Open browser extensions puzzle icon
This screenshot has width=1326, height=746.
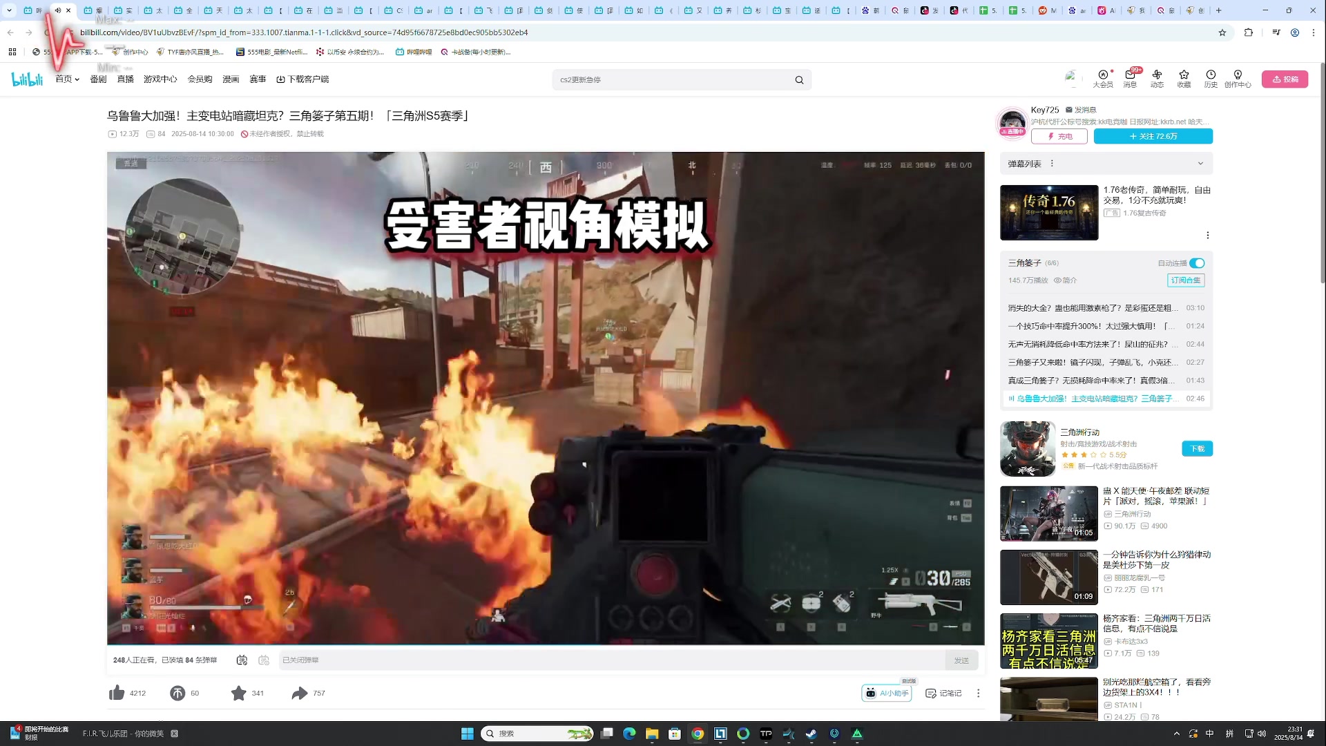[x=1249, y=32]
